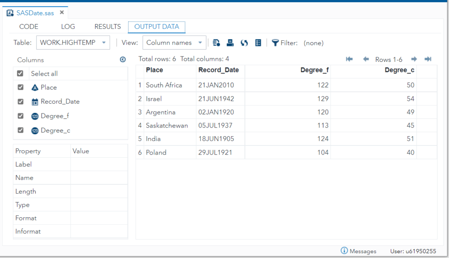The image size is (449, 258).
Task: Uncheck the Place column checkbox
Action: pyautogui.click(x=20, y=87)
